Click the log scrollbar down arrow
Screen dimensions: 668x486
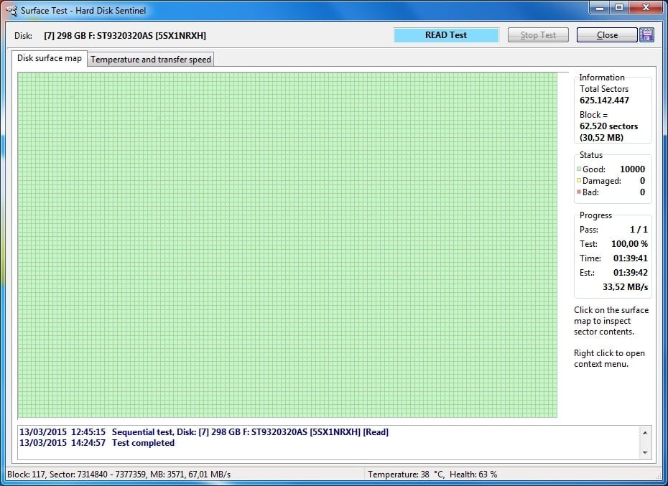[x=645, y=452]
